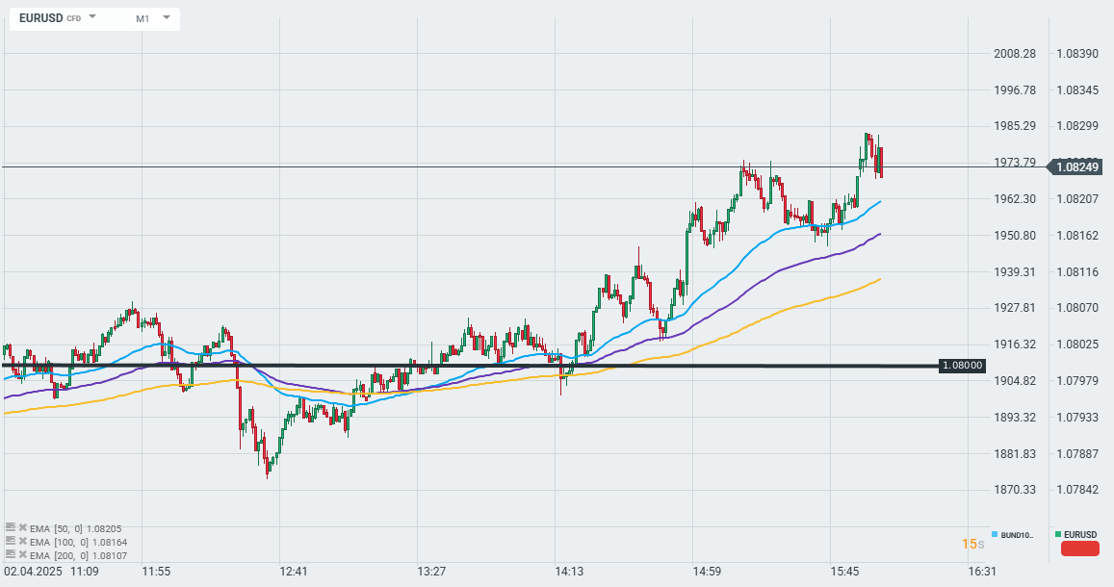The width and height of the screenshot is (1114, 587).
Task: Open EMA 200 indicator settings icon
Action: pyautogui.click(x=11, y=555)
